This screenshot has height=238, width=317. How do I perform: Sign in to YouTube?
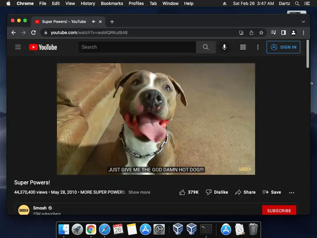tap(283, 47)
